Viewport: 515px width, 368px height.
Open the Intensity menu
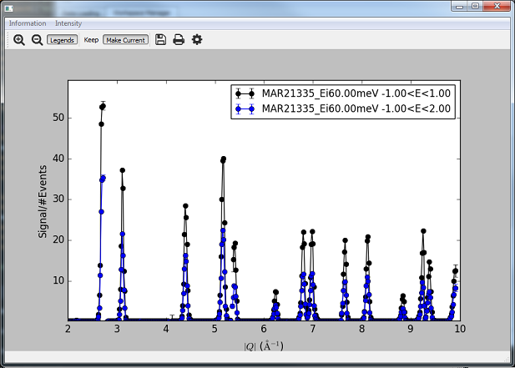click(x=68, y=23)
